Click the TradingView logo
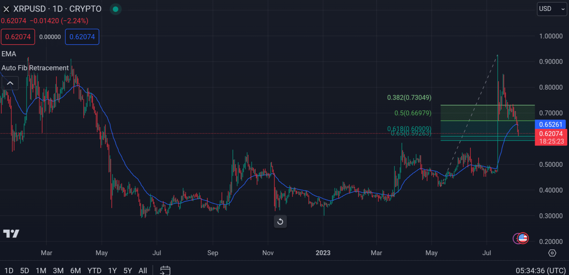The height and width of the screenshot is (275, 569). point(11,234)
